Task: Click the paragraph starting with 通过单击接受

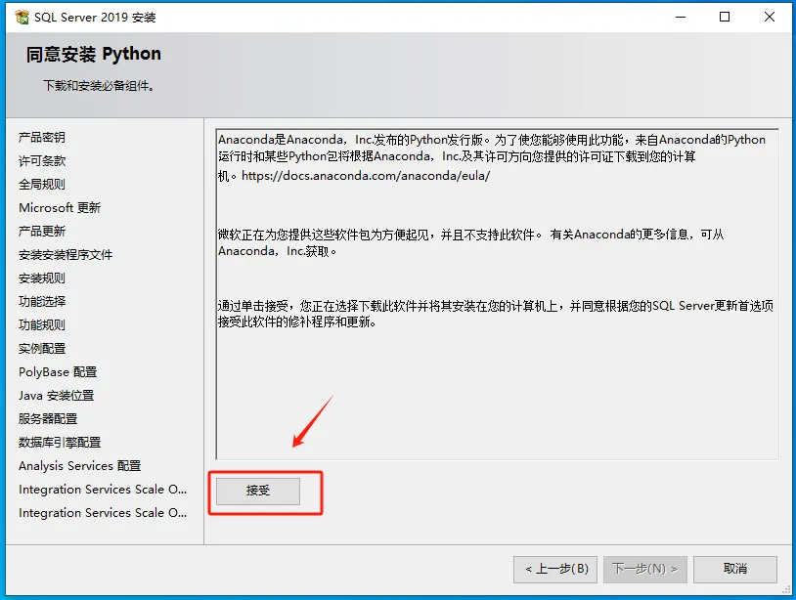Action: click(x=496, y=314)
